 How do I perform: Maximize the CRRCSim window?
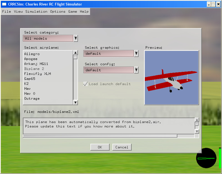point(213,4)
